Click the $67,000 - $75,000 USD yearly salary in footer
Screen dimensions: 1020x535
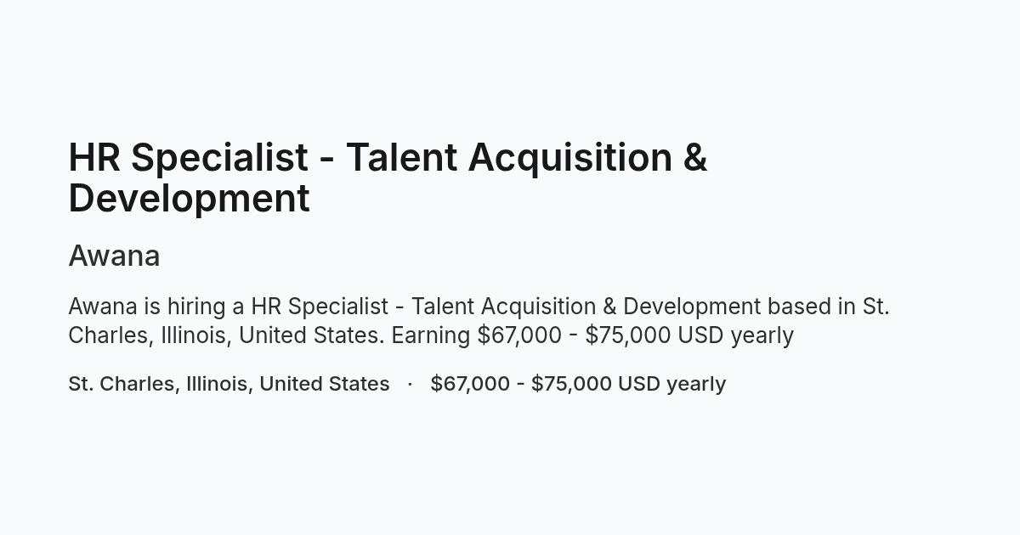point(578,384)
